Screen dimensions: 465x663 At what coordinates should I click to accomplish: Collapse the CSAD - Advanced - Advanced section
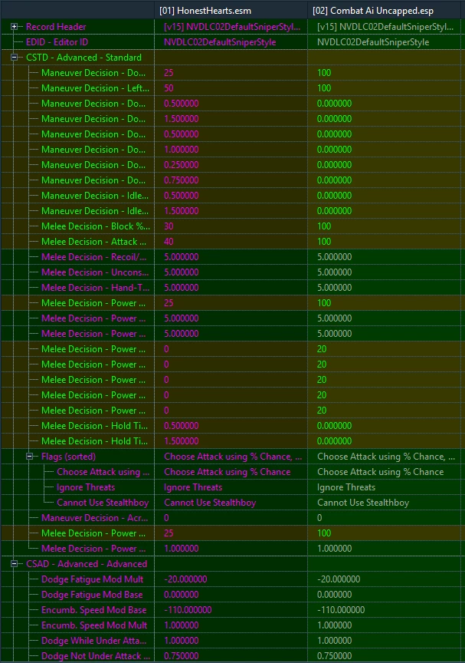coord(14,564)
